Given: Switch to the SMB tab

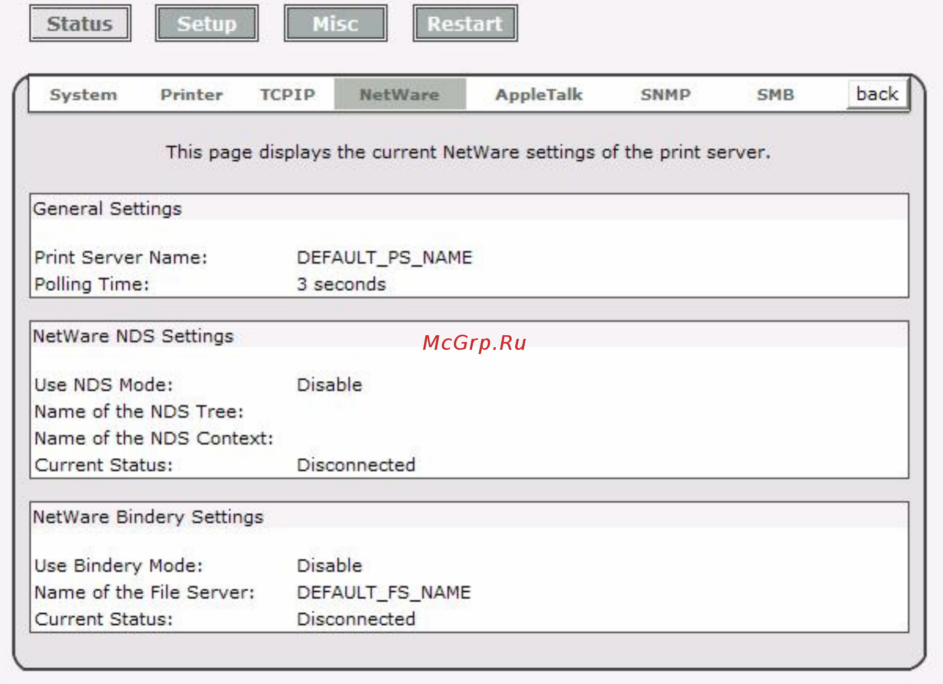Looking at the screenshot, I should 775,95.
